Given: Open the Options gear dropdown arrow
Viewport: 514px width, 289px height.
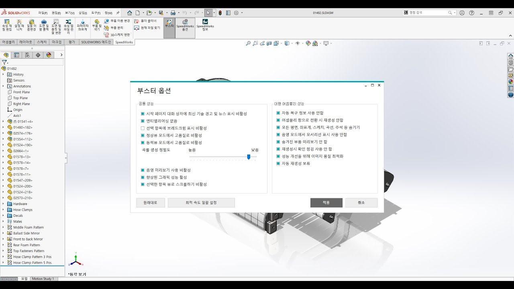Looking at the screenshot, I should (x=241, y=13).
